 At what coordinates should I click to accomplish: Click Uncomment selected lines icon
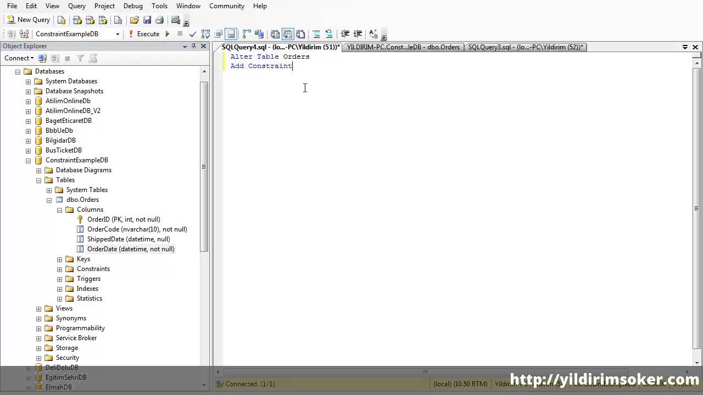(x=329, y=34)
